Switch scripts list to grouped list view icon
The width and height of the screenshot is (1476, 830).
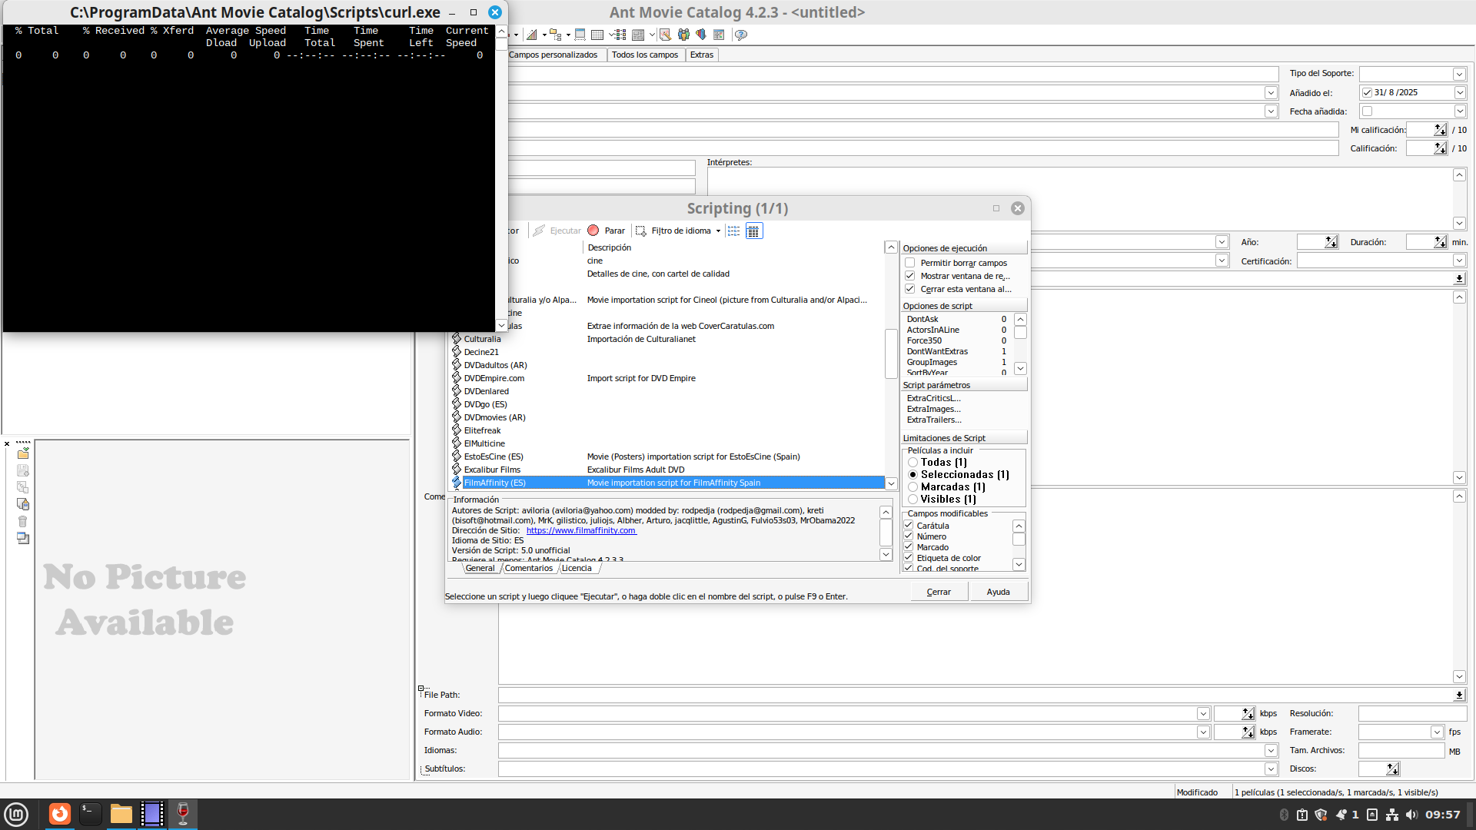coord(734,231)
